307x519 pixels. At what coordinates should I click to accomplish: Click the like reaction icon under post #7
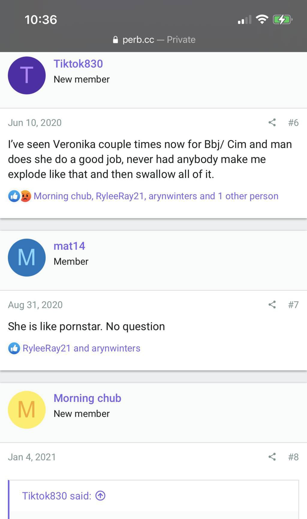pos(14,348)
